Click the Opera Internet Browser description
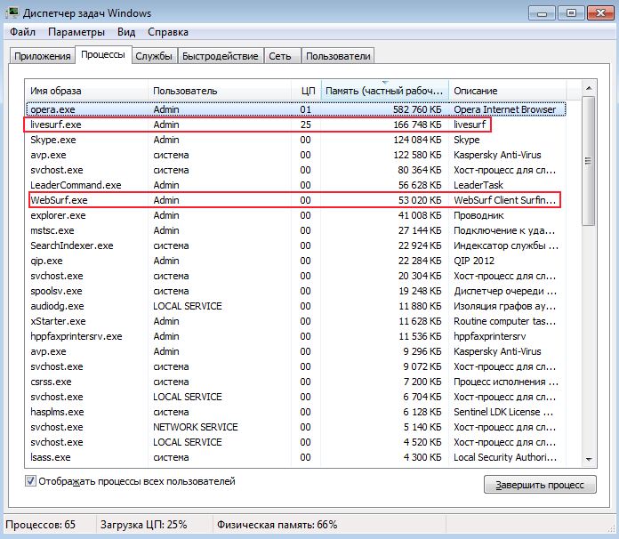The height and width of the screenshot is (539, 619). pyautogui.click(x=504, y=109)
